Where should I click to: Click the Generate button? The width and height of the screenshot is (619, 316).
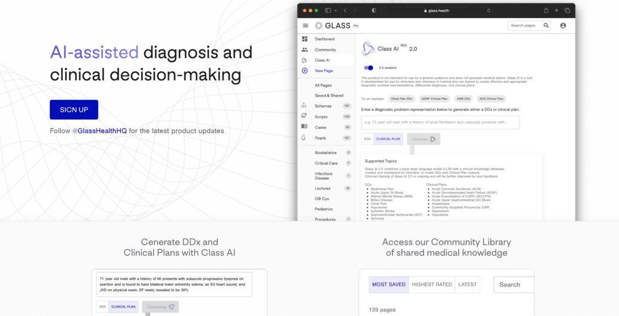tap(423, 139)
